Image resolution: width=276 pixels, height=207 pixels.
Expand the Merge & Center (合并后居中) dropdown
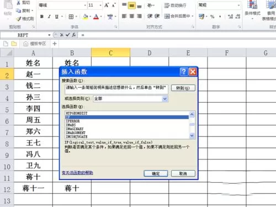point(193,16)
